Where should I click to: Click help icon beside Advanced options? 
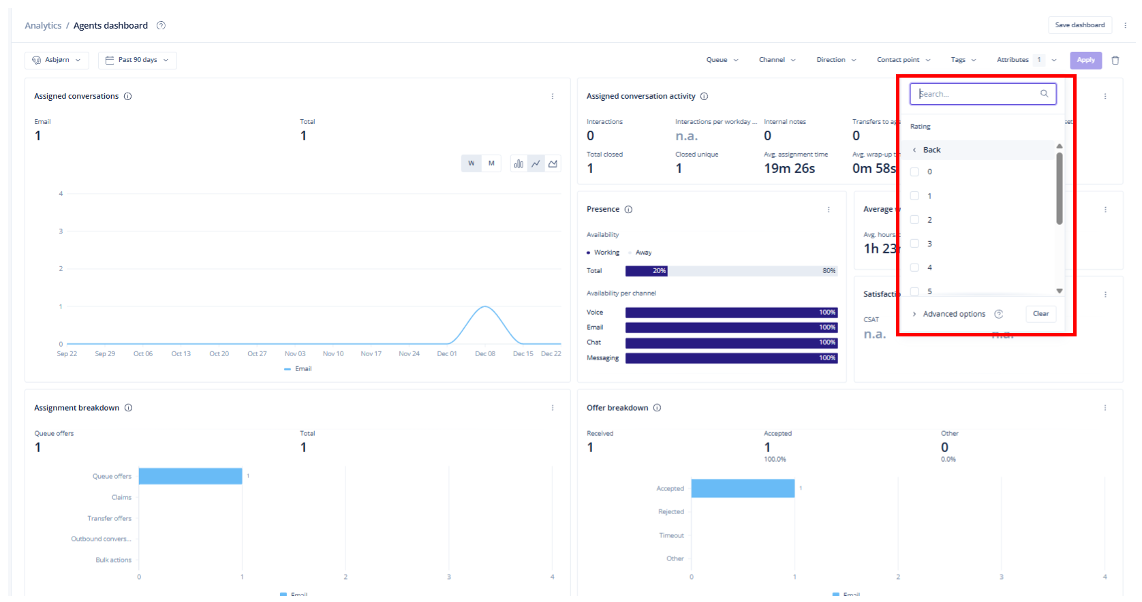[998, 314]
